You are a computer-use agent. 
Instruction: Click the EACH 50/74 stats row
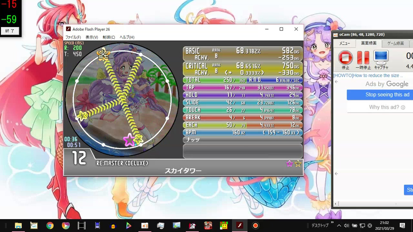click(x=243, y=125)
